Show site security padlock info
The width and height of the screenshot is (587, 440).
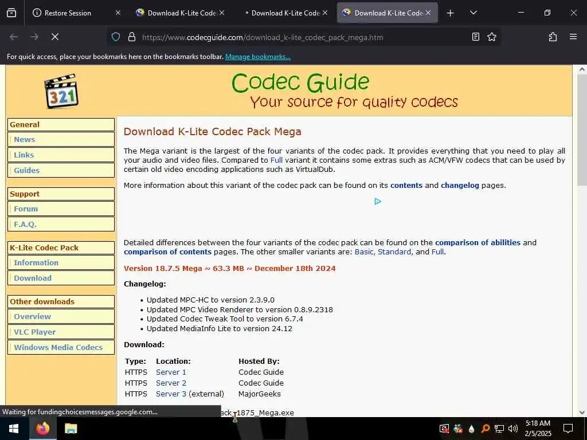(x=131, y=37)
